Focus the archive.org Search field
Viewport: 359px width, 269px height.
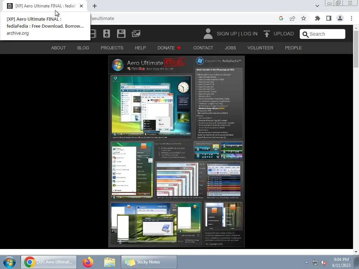pyautogui.click(x=323, y=34)
